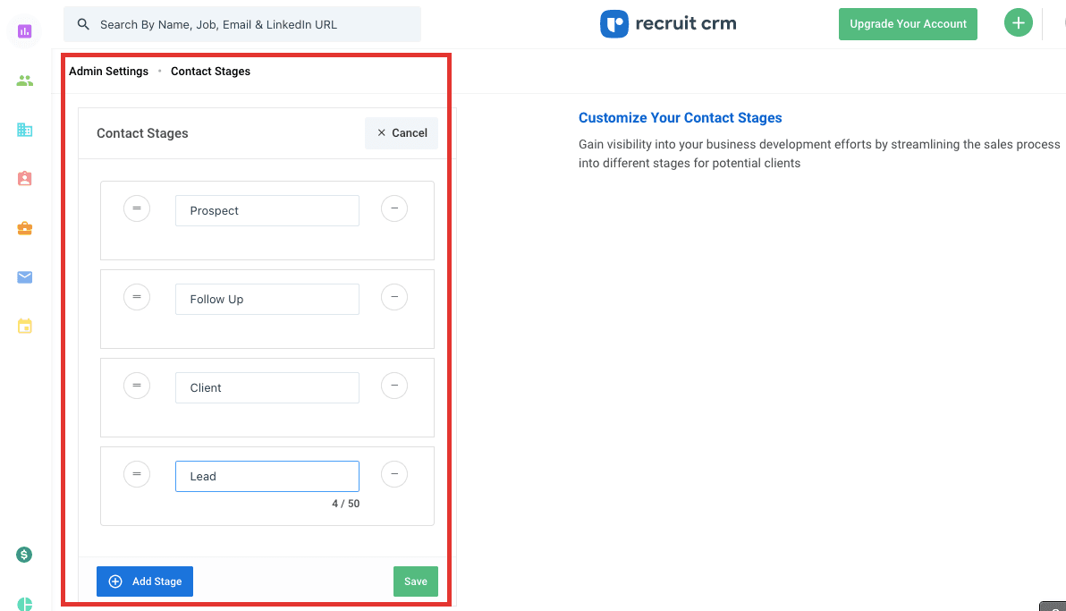Click inside the Lead stage text field

(266, 476)
